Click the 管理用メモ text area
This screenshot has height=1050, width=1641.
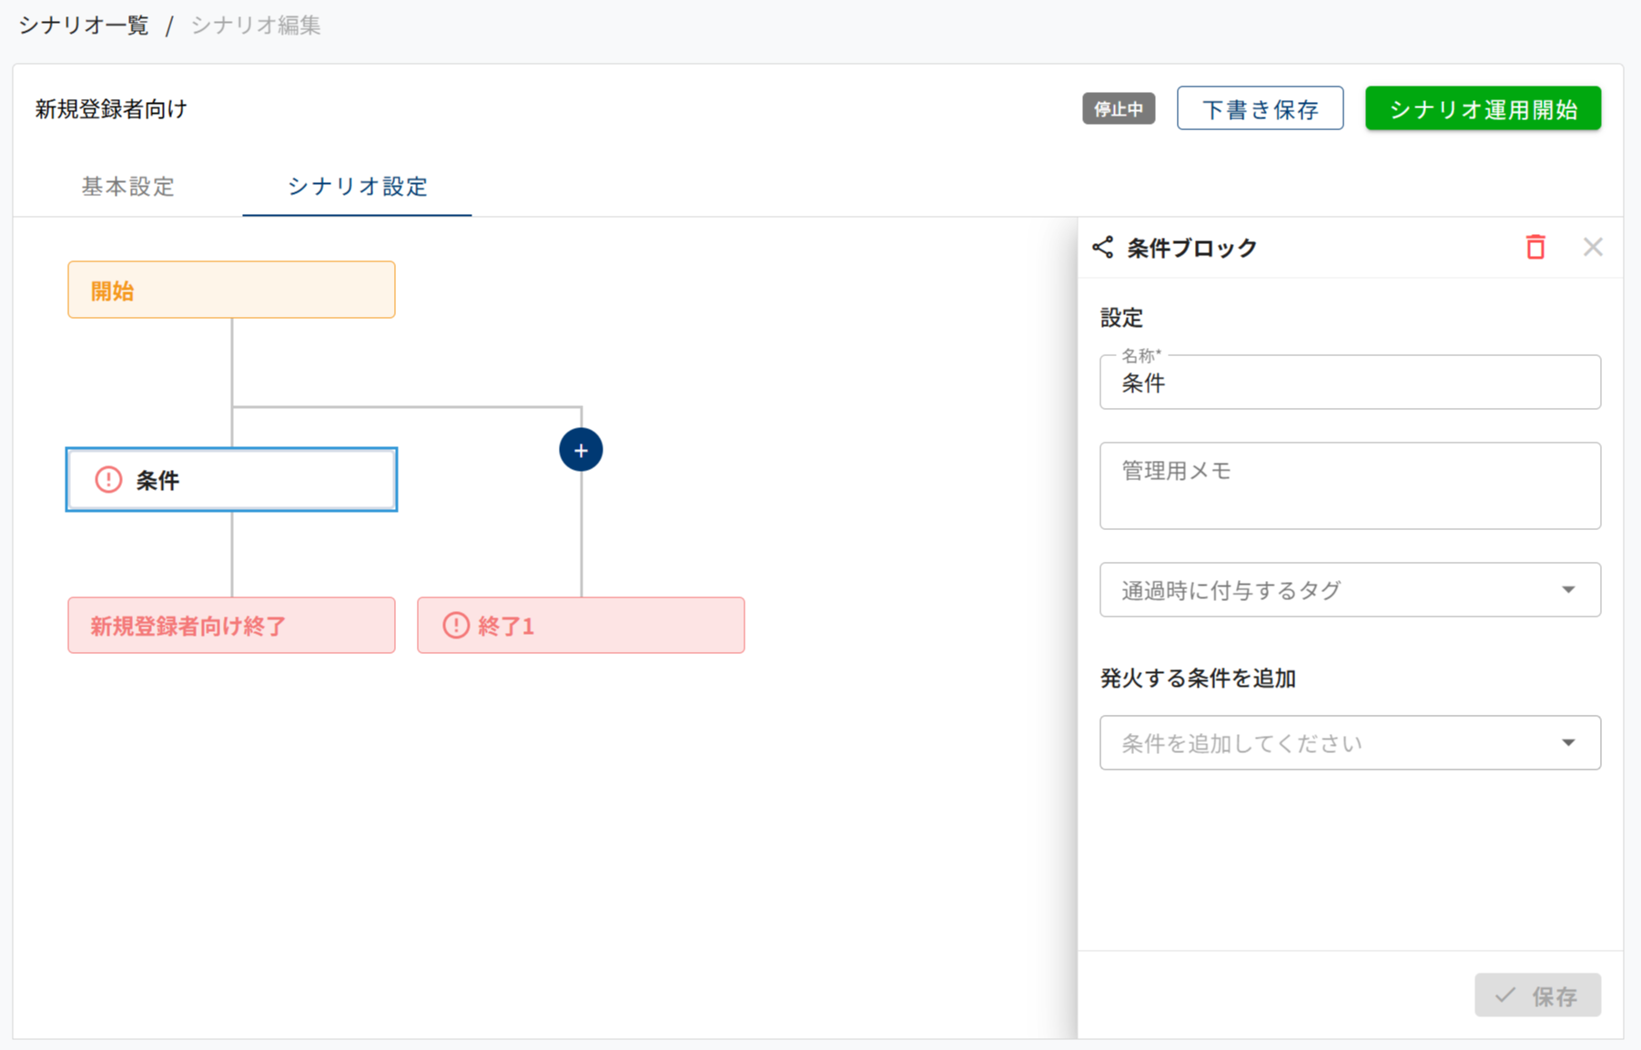[x=1349, y=486]
